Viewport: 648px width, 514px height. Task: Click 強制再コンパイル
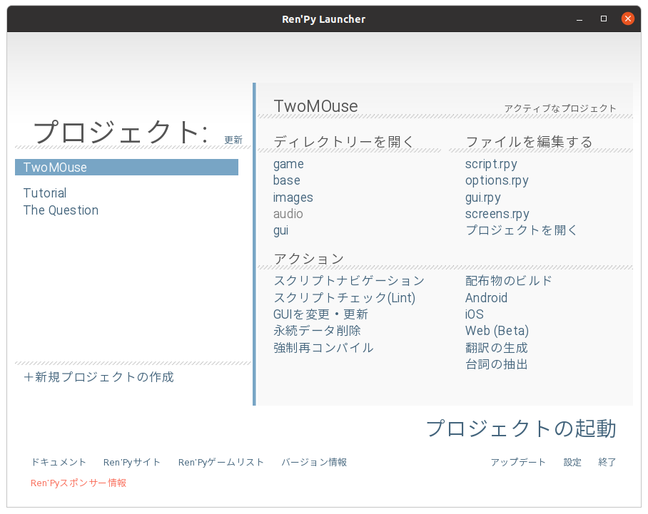pyautogui.click(x=323, y=348)
